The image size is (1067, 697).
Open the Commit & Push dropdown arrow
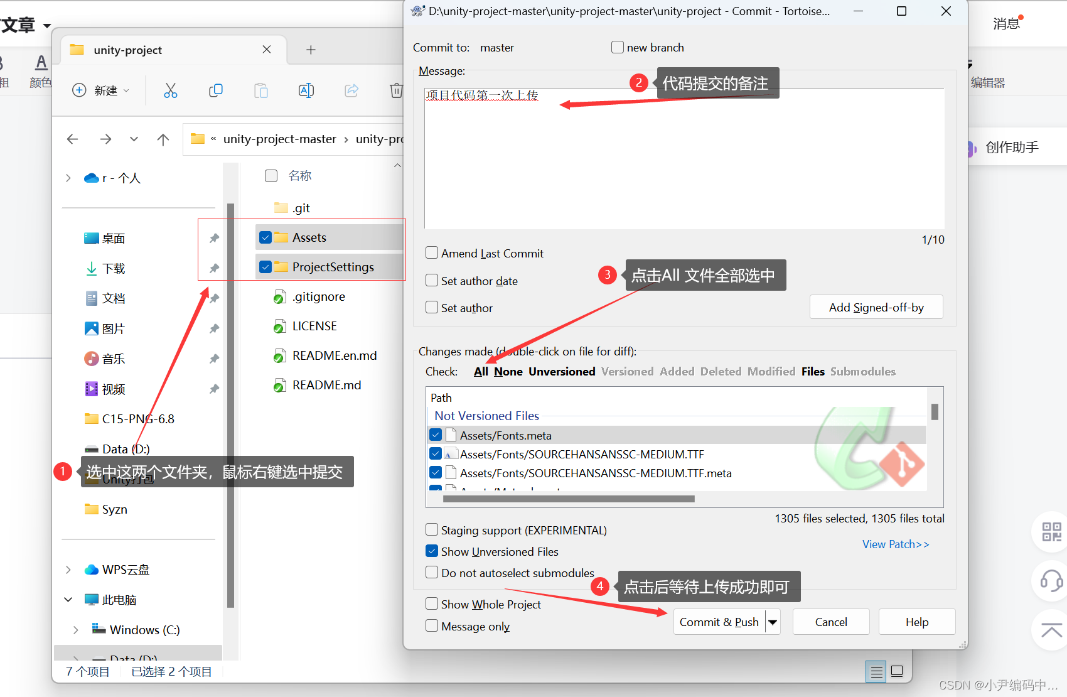point(772,622)
